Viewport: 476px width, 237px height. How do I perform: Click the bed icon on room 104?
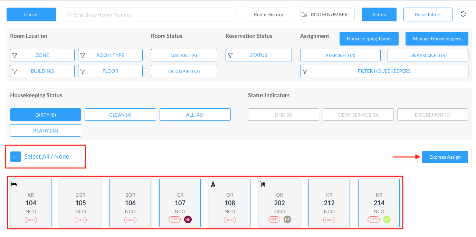[x=14, y=184]
